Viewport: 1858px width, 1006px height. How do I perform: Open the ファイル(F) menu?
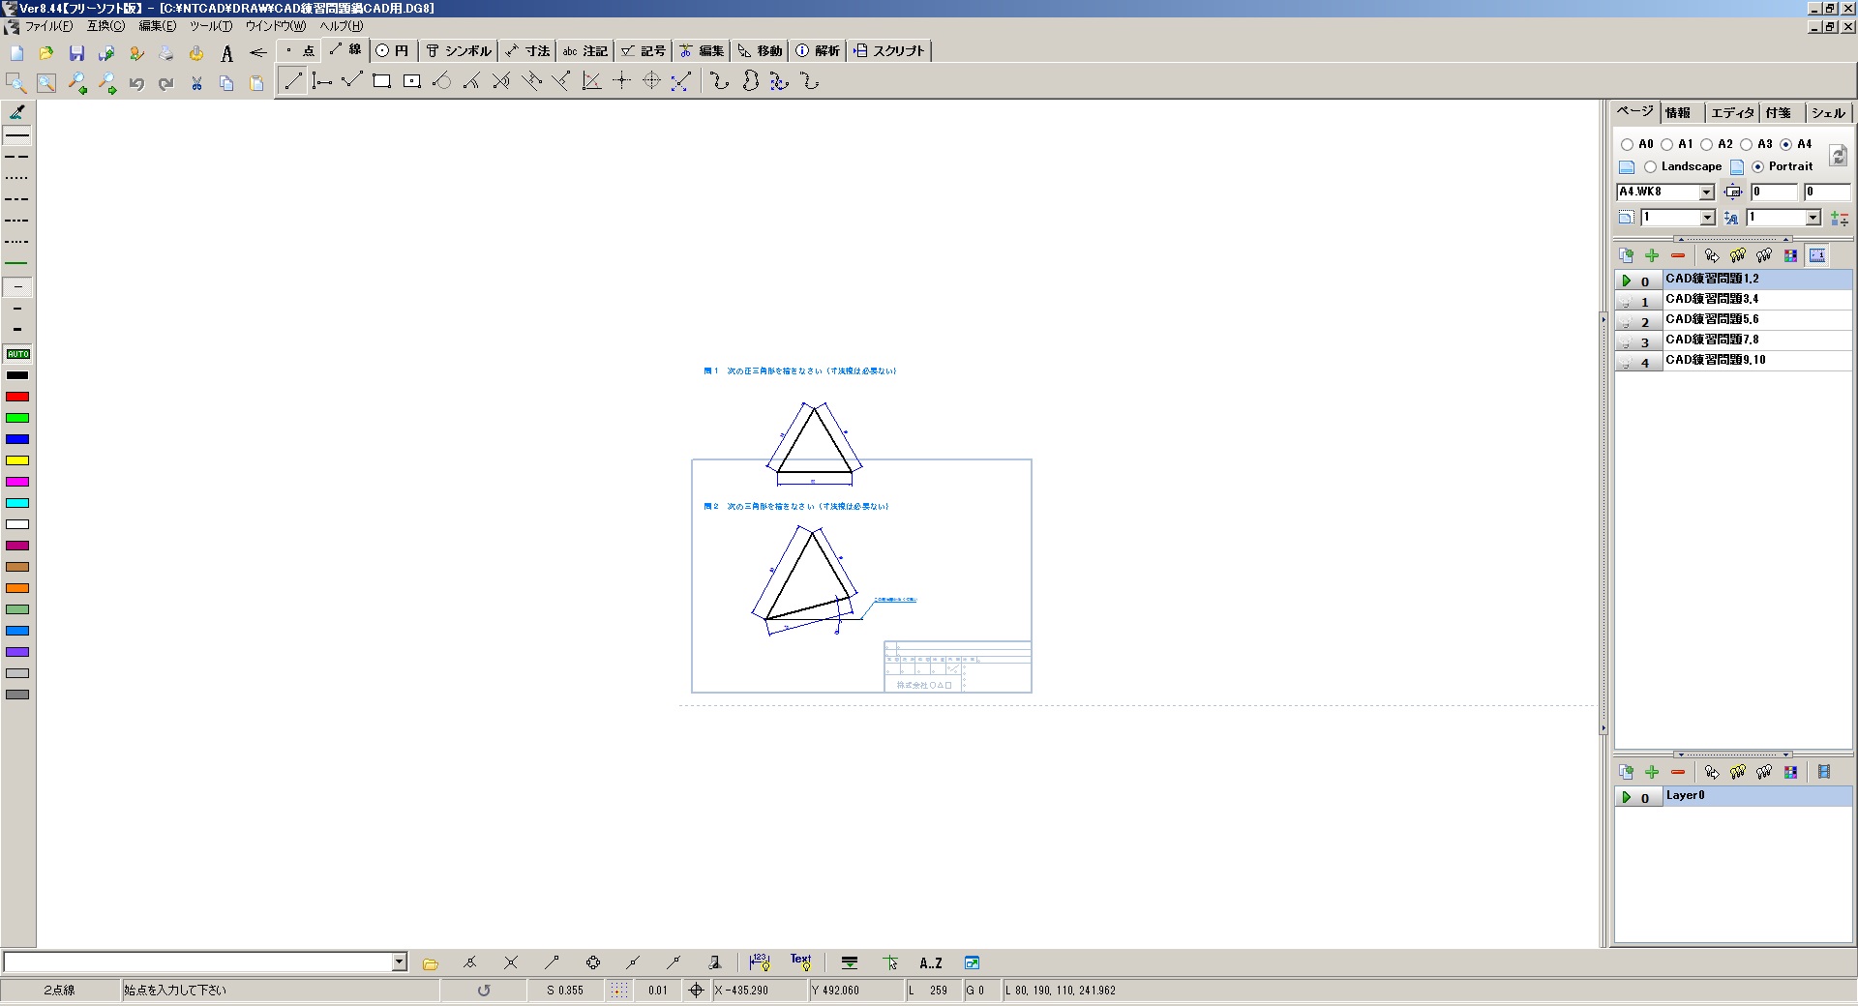tap(47, 26)
